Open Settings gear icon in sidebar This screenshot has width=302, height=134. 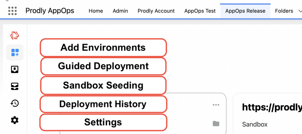pyautogui.click(x=15, y=120)
